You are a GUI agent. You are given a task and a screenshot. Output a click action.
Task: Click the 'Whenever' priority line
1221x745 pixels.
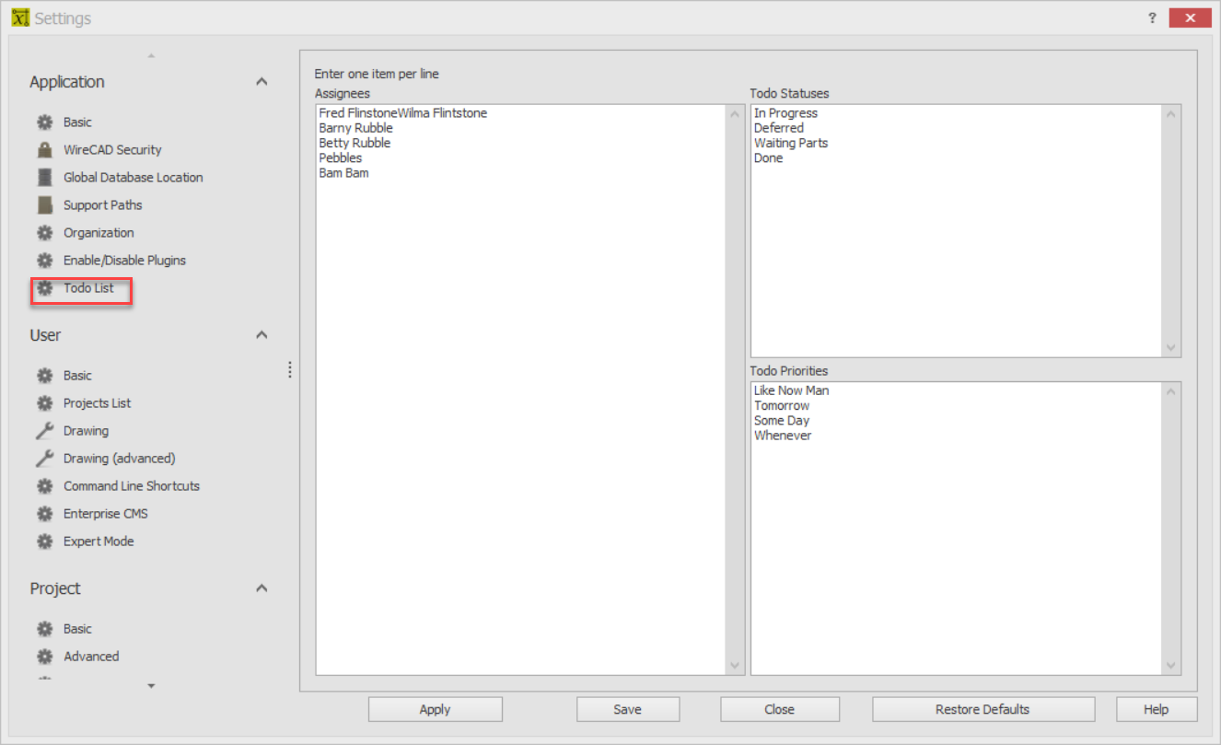pyautogui.click(x=783, y=435)
